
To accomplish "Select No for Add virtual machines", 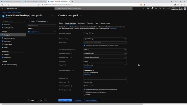I will point(84,33).
